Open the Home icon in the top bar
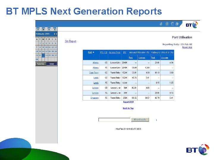Screen dimensions: 214x160 (x=161, y=24)
